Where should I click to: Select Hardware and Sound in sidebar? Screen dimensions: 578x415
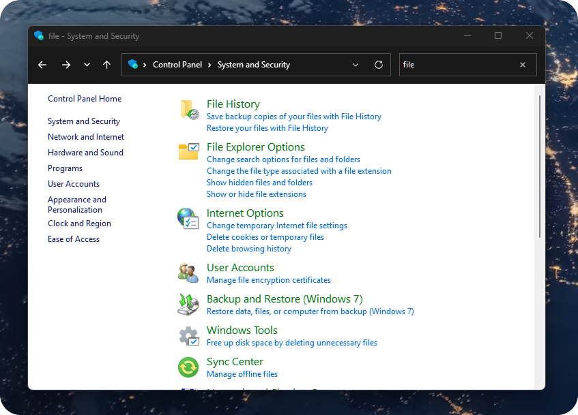click(85, 153)
